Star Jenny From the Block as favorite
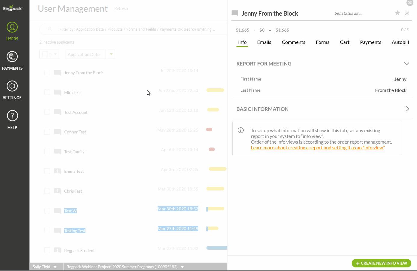Image resolution: width=417 pixels, height=271 pixels. click(x=397, y=13)
